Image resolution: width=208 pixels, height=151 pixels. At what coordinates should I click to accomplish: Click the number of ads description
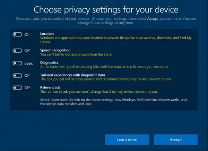[99, 92]
